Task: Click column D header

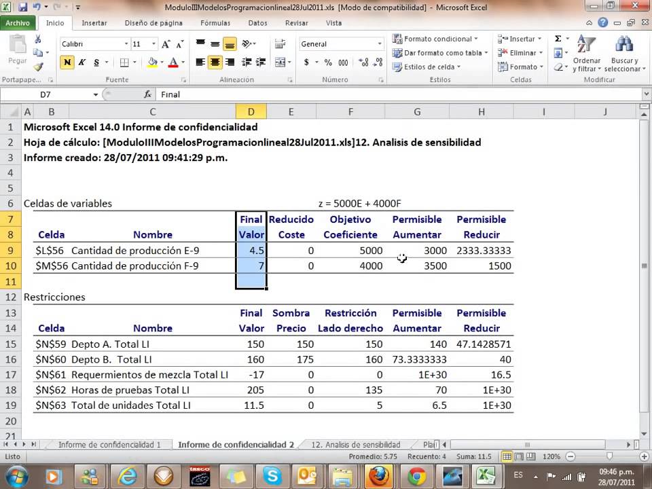Action: [251, 112]
